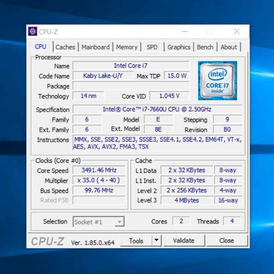
Task: Click the Code Name value 'Kaby Lake-U/Y'
Action: [103, 76]
